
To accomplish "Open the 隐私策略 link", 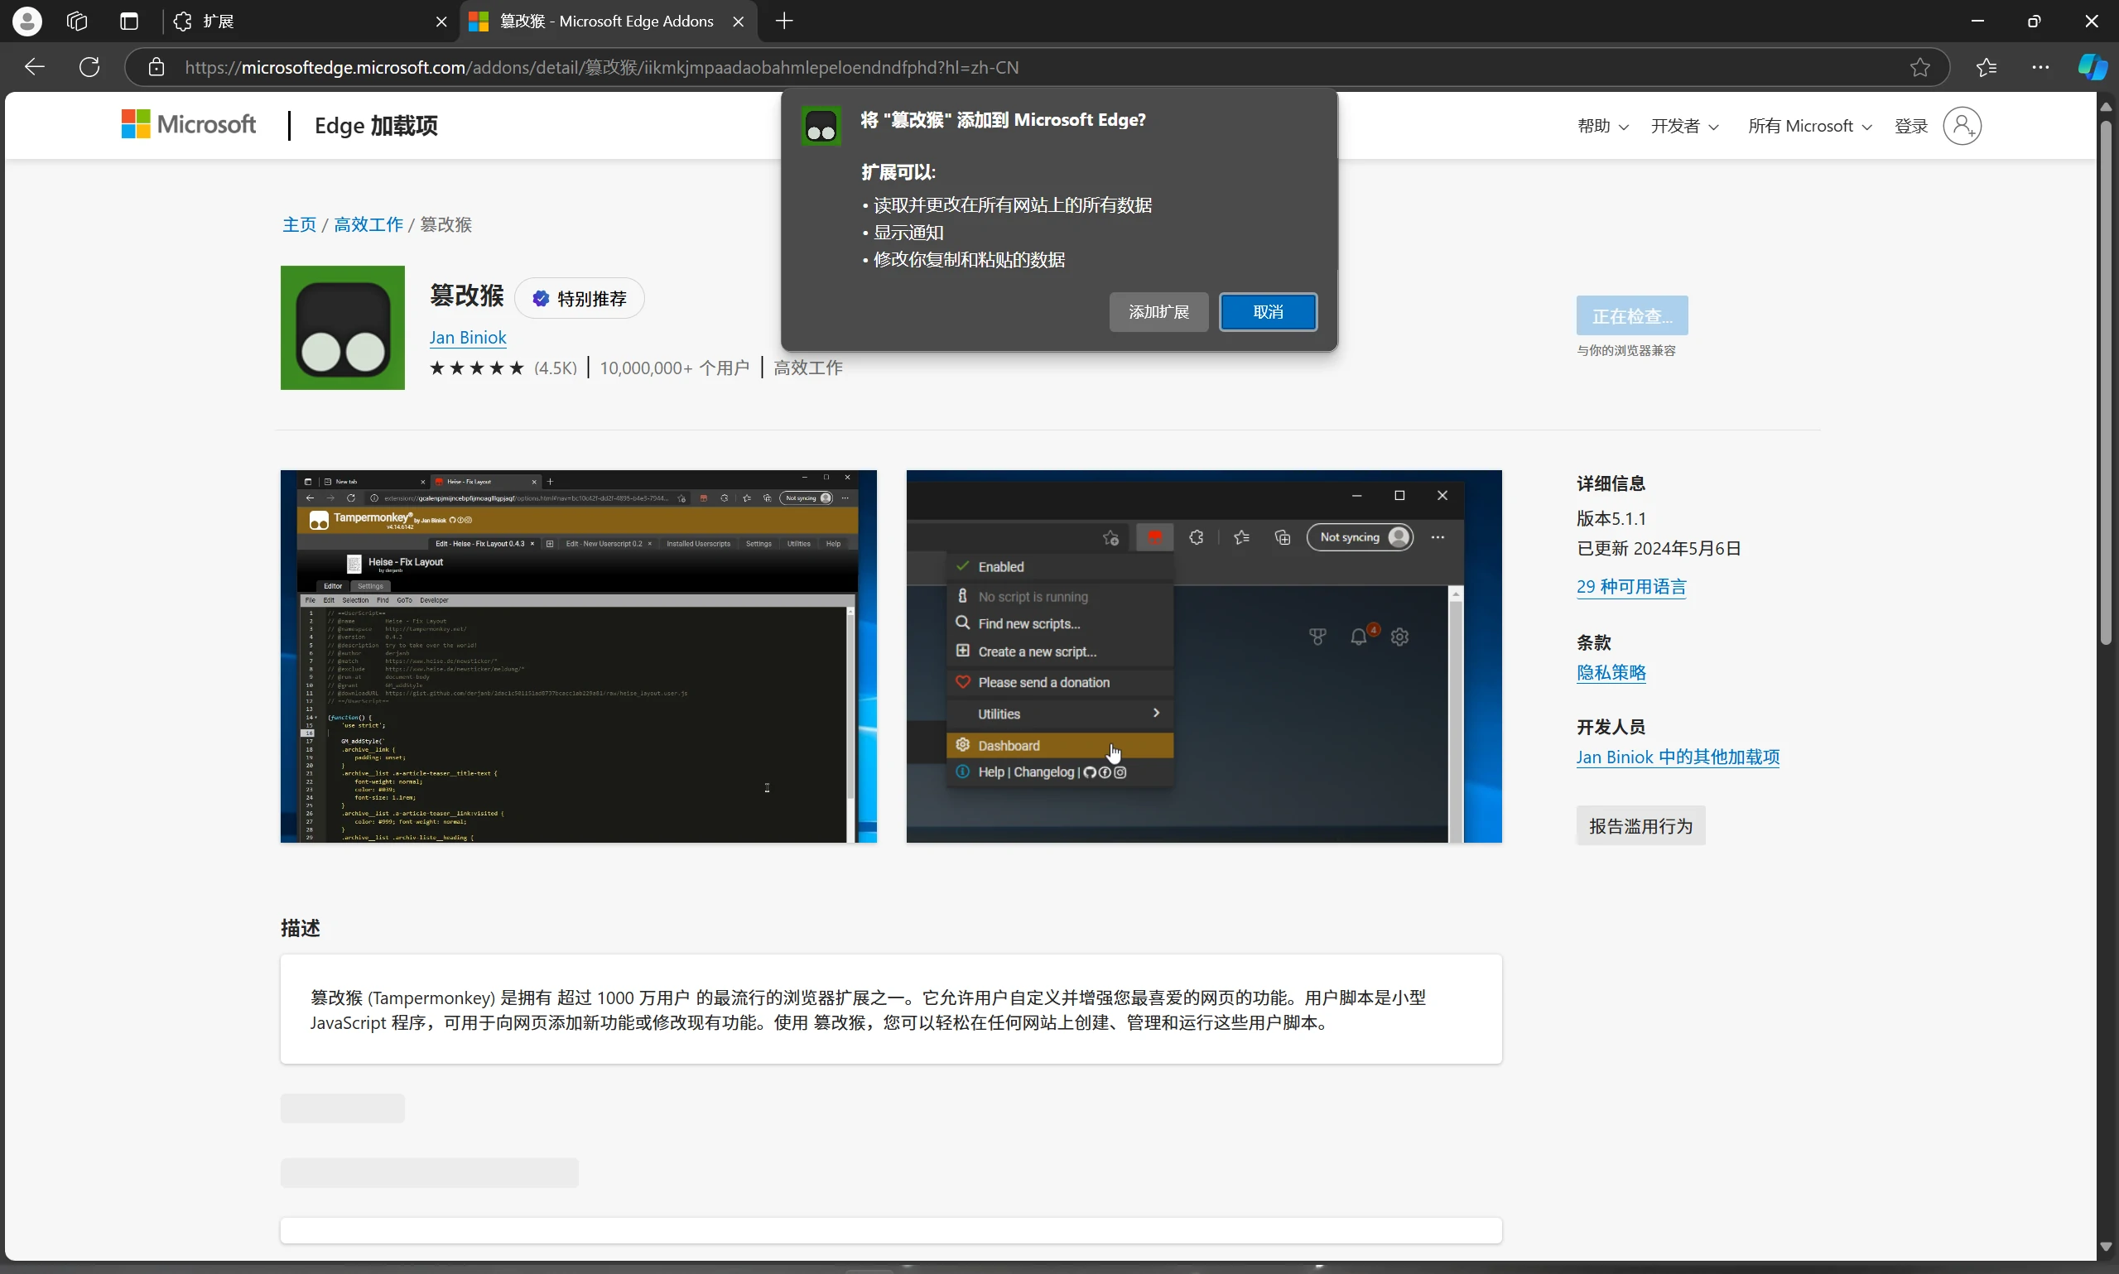I will click(1611, 672).
